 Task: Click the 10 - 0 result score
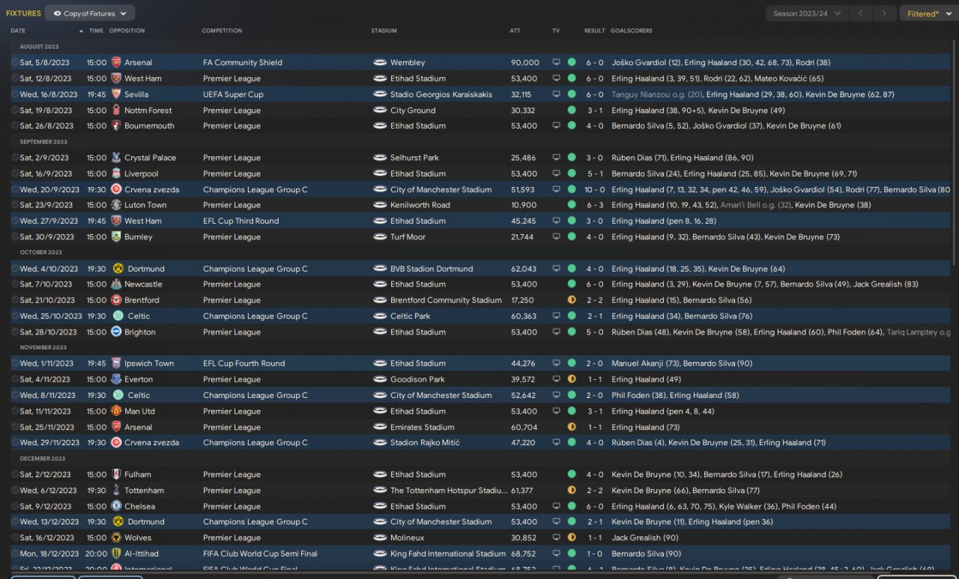coord(595,190)
